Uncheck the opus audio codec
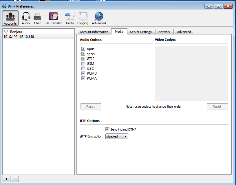 pyautogui.click(x=83, y=49)
